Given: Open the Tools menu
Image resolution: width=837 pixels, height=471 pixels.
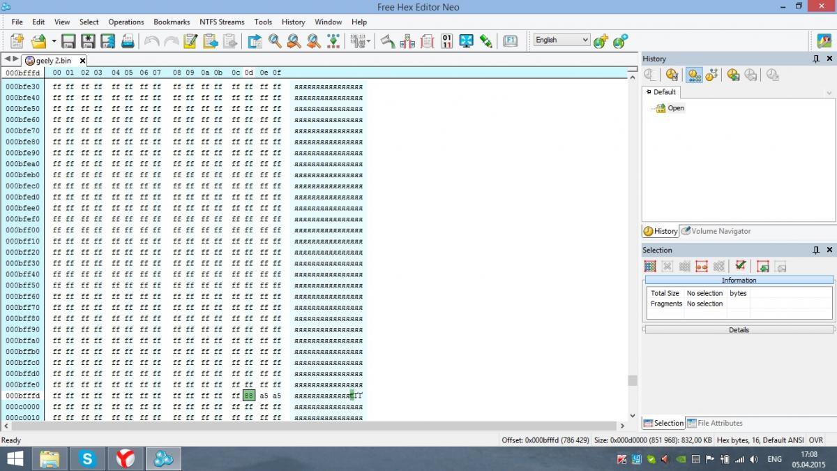Looking at the screenshot, I should pyautogui.click(x=263, y=22).
